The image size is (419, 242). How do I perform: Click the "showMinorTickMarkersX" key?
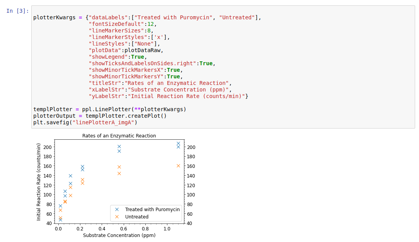tap(126, 70)
